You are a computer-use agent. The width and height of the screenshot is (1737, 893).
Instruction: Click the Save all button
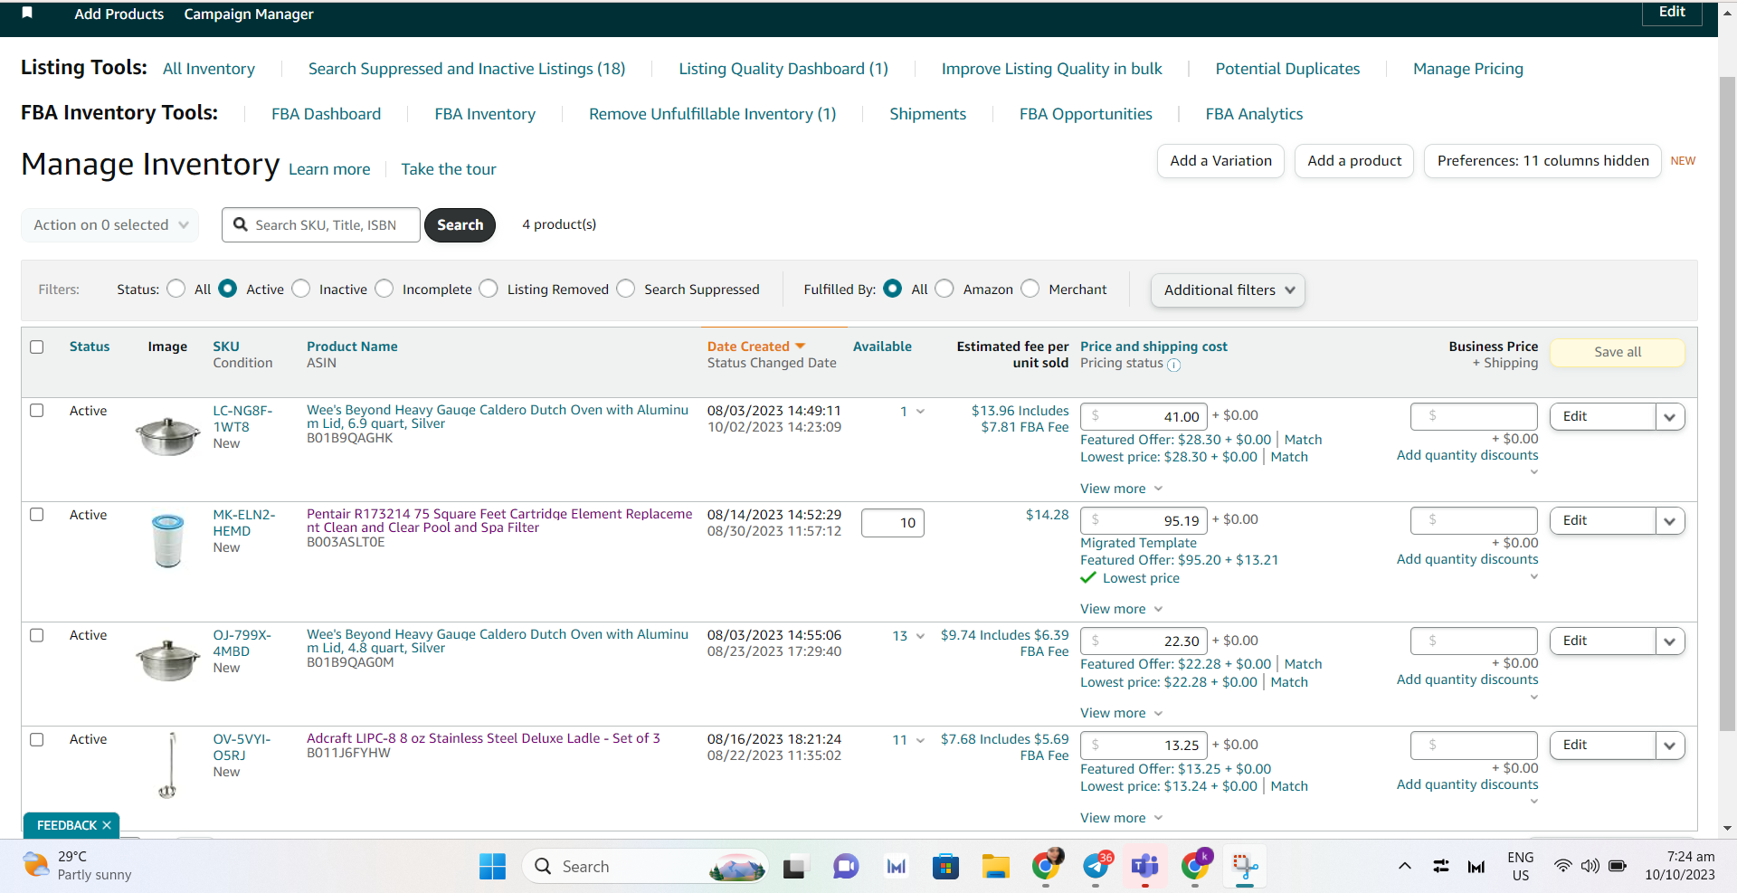(1618, 352)
